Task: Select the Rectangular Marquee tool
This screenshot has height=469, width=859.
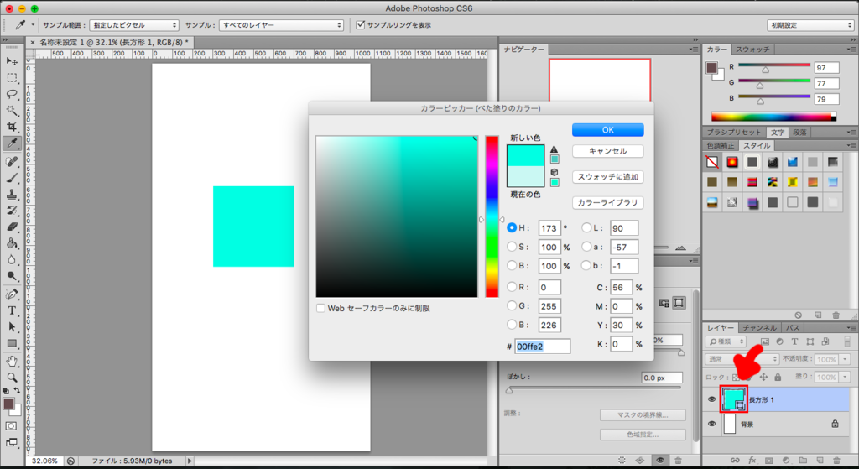Action: pyautogui.click(x=12, y=78)
